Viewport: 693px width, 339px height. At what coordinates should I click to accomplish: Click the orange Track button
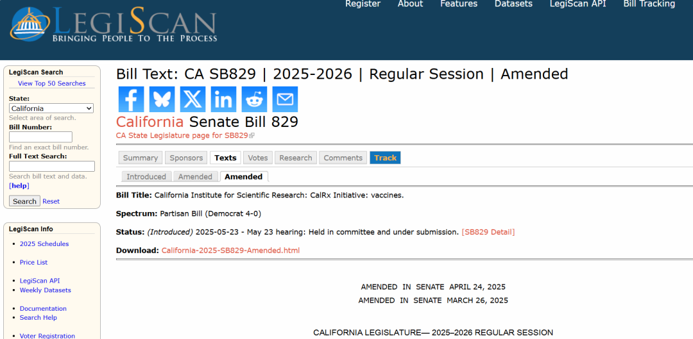pyautogui.click(x=385, y=158)
